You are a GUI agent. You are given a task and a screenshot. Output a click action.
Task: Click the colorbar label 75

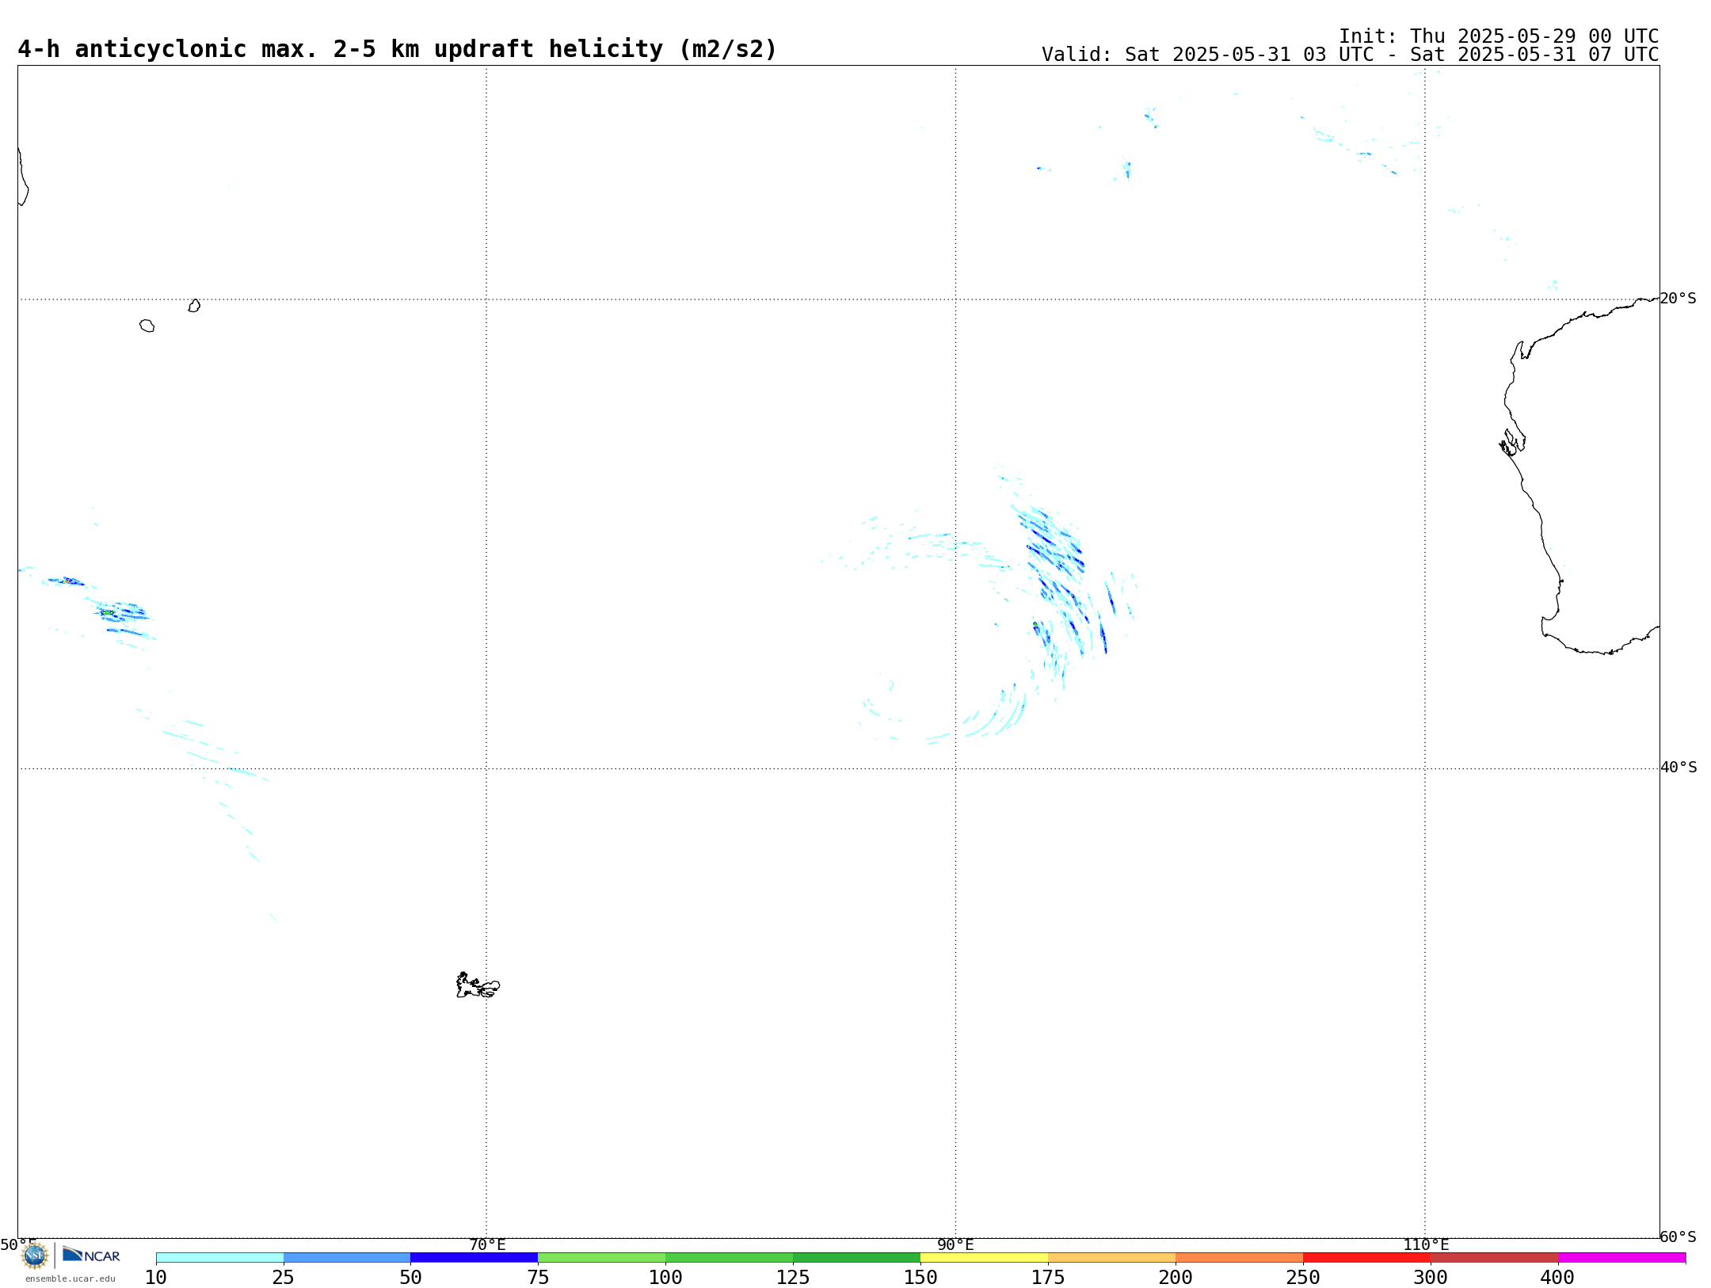pos(539,1277)
